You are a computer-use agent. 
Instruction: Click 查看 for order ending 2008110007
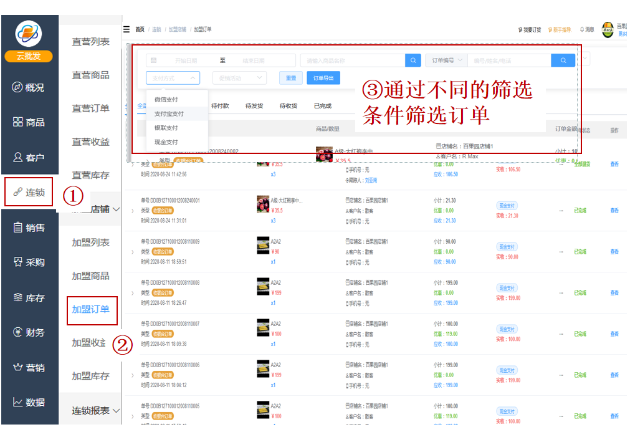pyautogui.click(x=614, y=334)
